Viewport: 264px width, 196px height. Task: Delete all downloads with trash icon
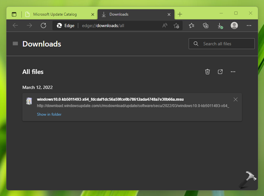[x=207, y=72]
